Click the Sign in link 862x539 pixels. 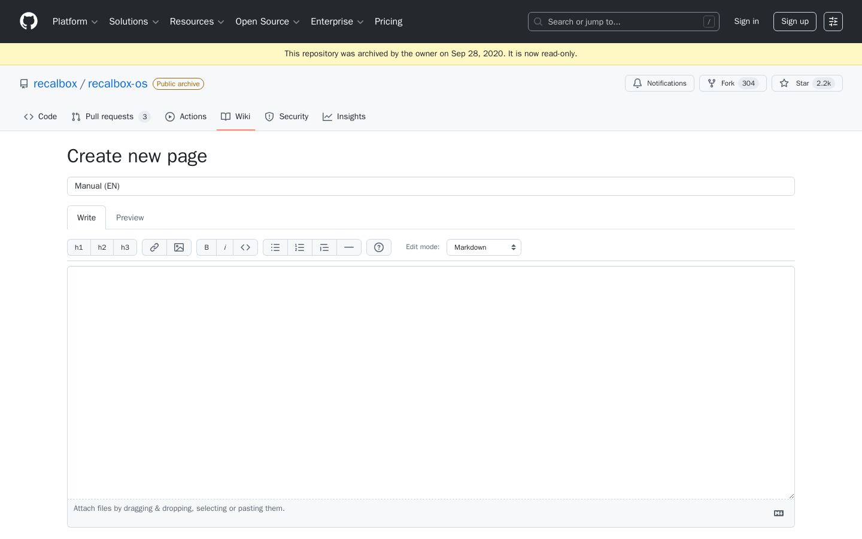746,22
